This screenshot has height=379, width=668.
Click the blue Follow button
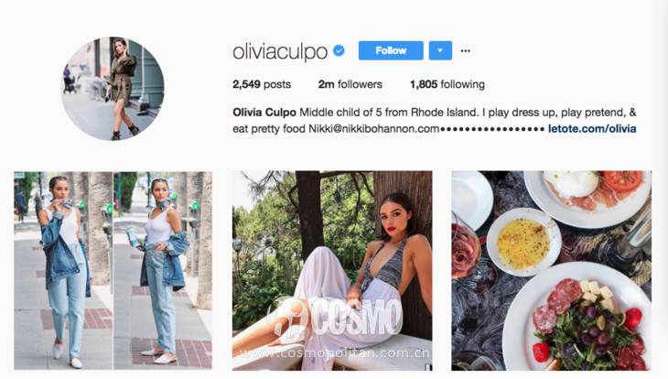[x=391, y=50]
